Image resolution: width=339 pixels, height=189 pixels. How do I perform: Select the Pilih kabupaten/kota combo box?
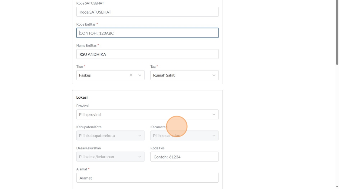pos(106,136)
